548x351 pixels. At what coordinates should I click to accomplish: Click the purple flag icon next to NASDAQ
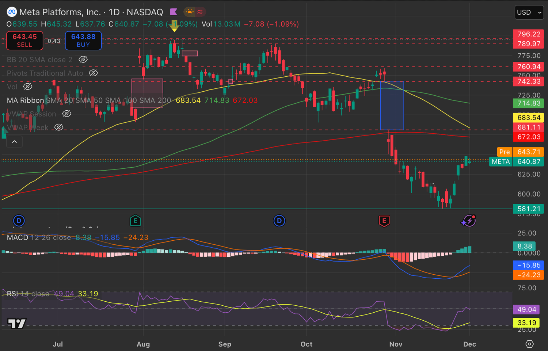click(174, 12)
